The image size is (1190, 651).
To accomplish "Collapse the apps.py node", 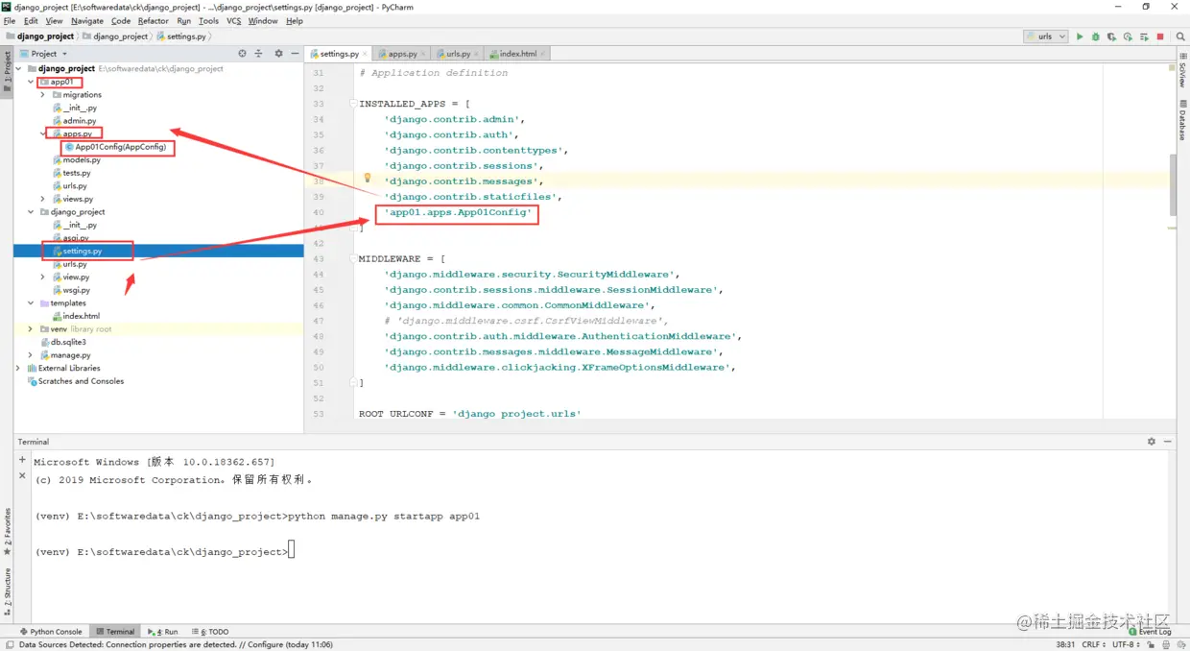I will coord(43,134).
